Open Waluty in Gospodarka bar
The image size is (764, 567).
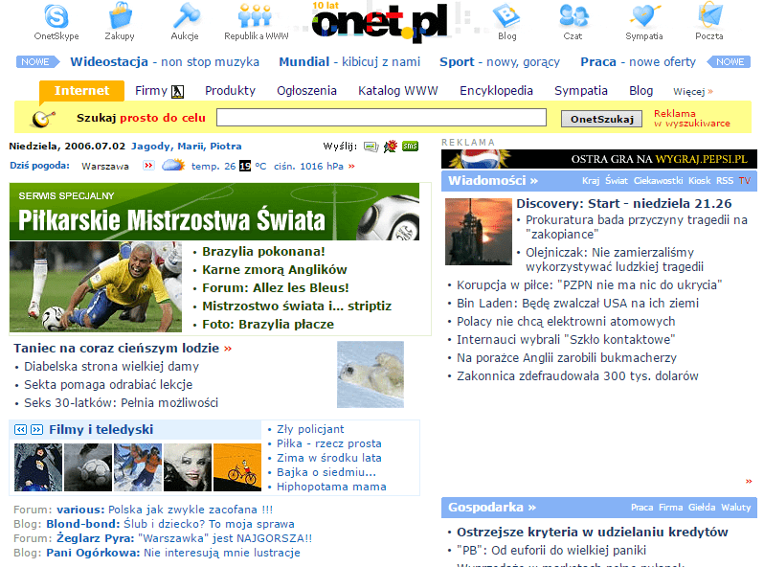(x=735, y=508)
